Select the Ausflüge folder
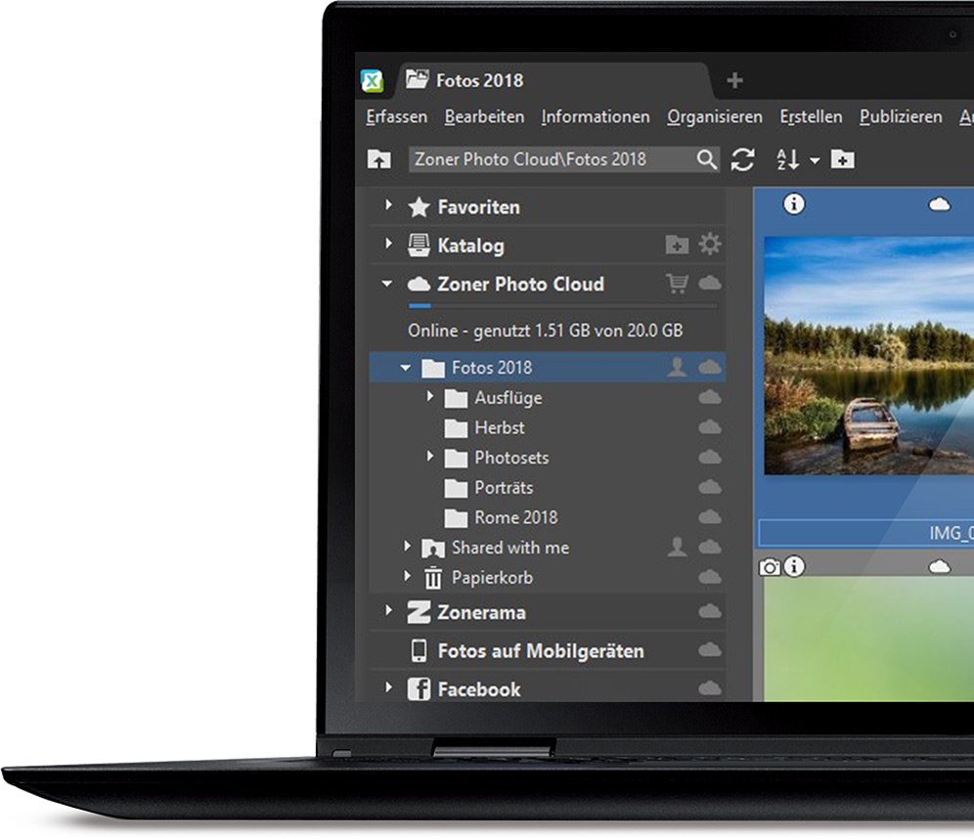 [509, 397]
